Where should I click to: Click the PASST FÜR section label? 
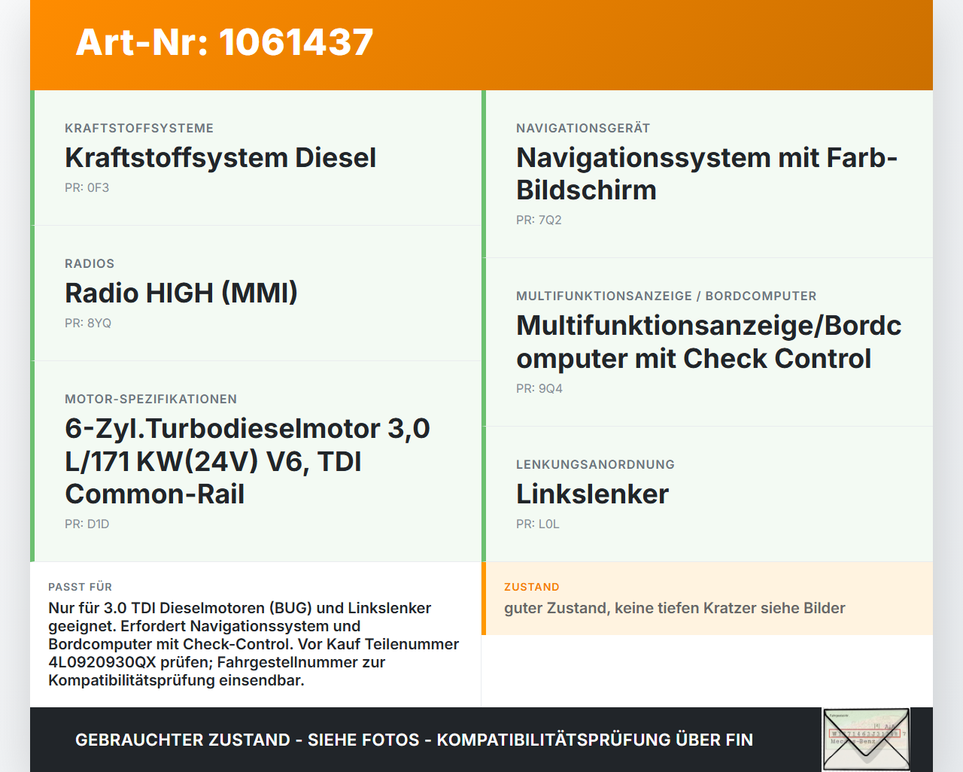(x=80, y=587)
